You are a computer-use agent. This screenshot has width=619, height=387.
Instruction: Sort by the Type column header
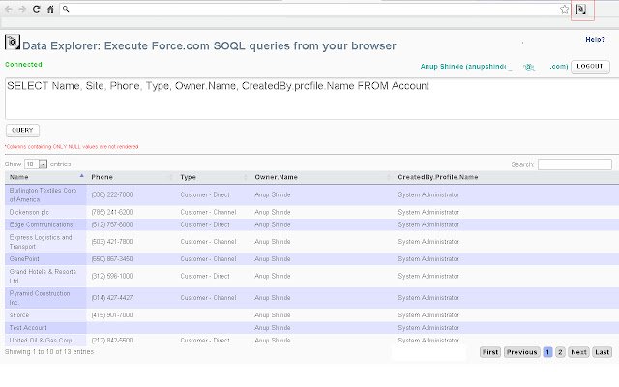[213, 177]
